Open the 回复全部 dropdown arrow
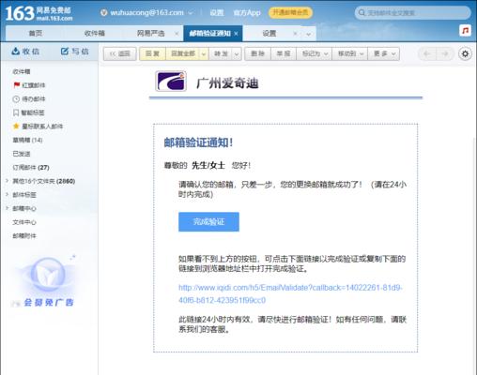 [204, 54]
